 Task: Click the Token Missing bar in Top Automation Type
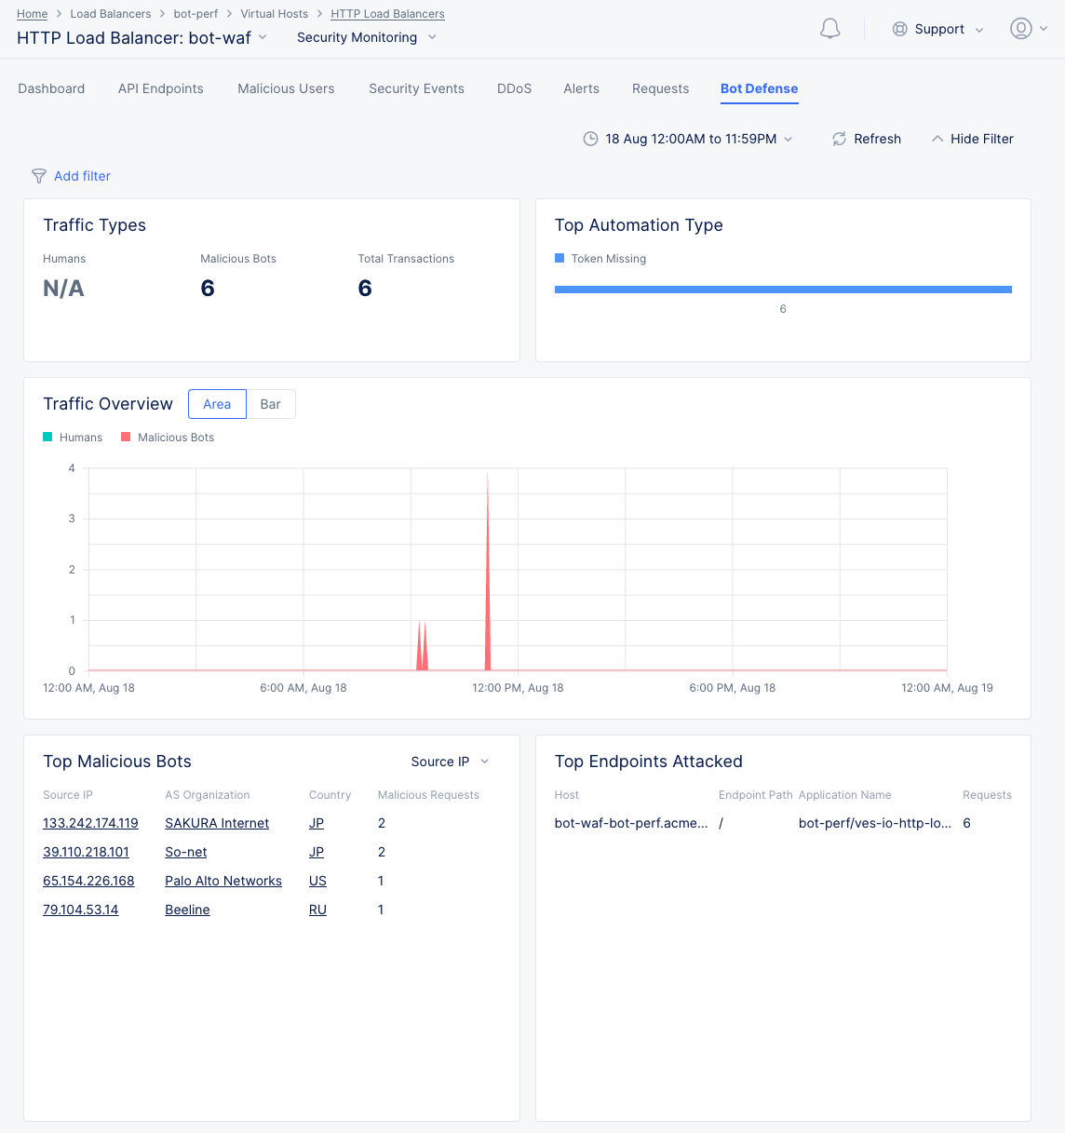783,290
